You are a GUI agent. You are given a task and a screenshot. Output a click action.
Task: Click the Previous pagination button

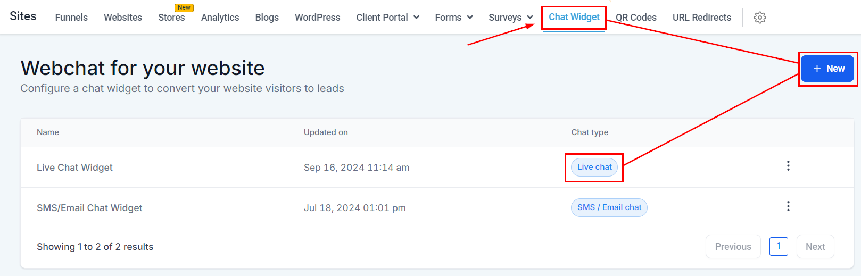733,247
